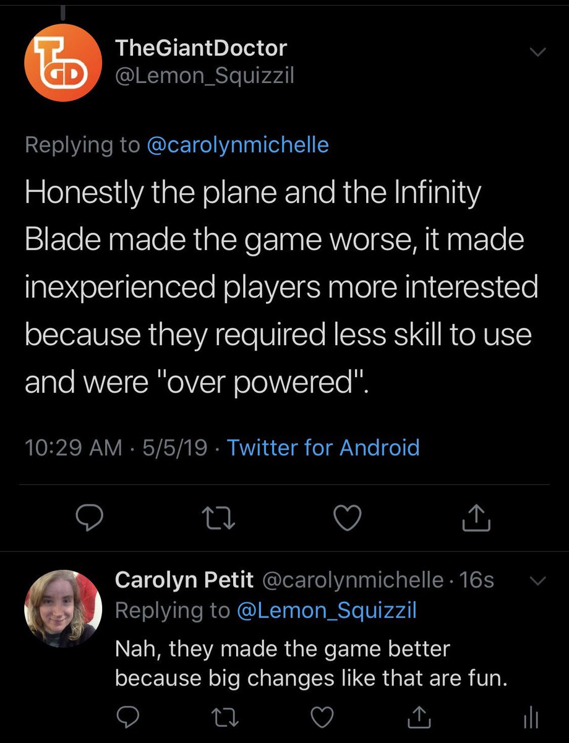The image size is (569, 743).
Task: Open @carolynmichelle link in main tweet
Action: pos(238,145)
